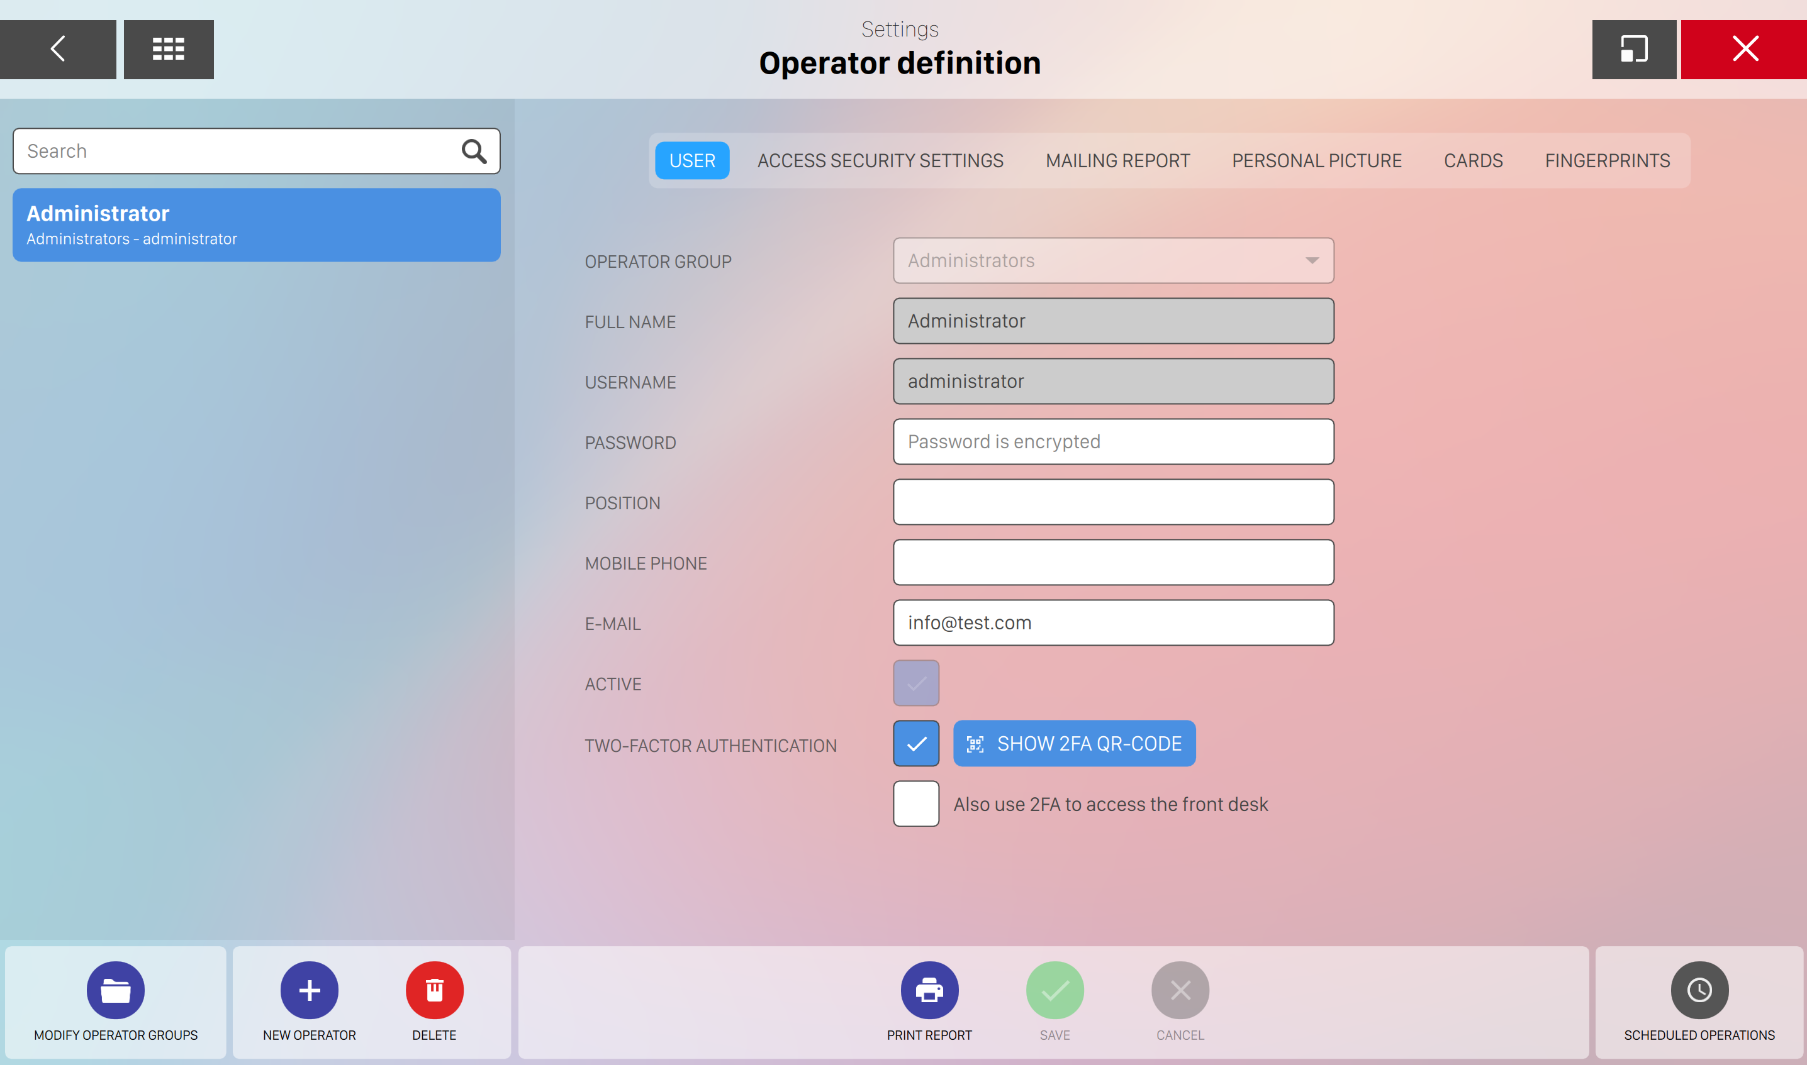Screen dimensions: 1807x1065
Task: Click into the Mobile Phone field
Action: (1112, 562)
